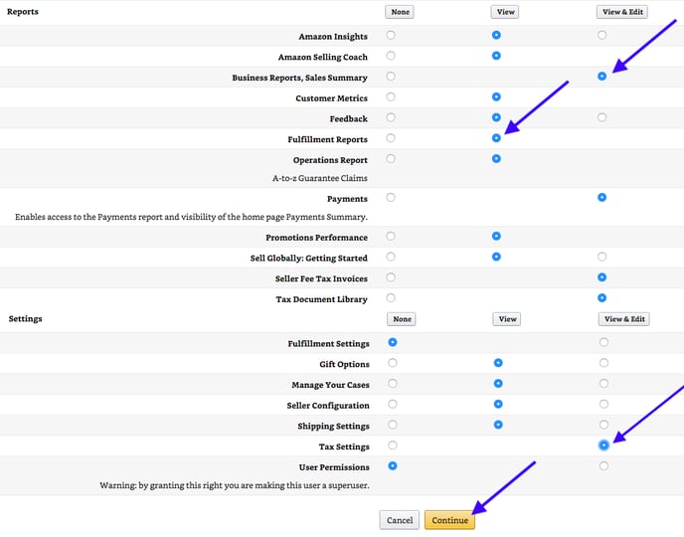Click the Settings section None button

[x=402, y=319]
